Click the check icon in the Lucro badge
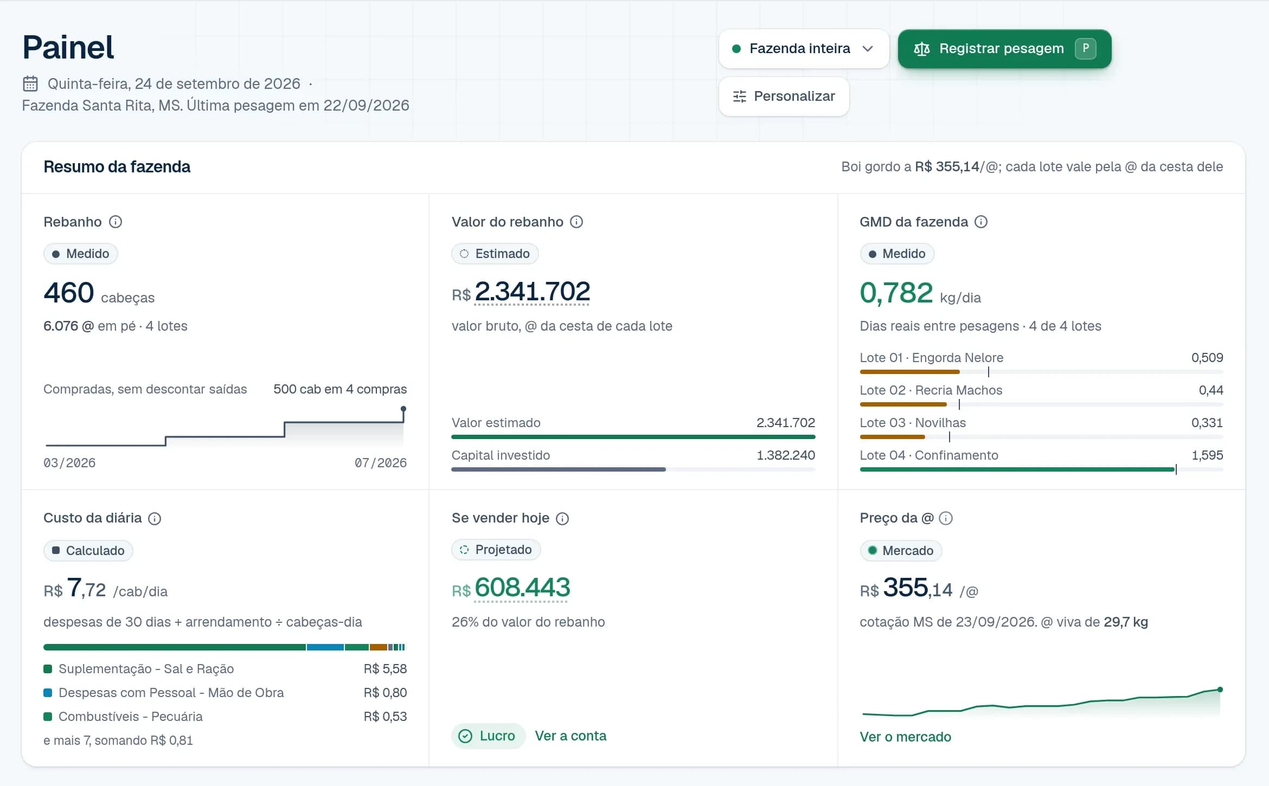1269x786 pixels. (x=465, y=736)
